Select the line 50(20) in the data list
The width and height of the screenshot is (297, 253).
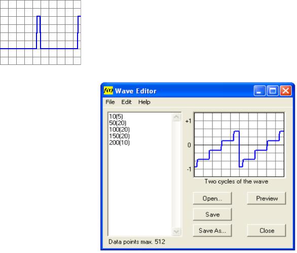pyautogui.click(x=118, y=123)
